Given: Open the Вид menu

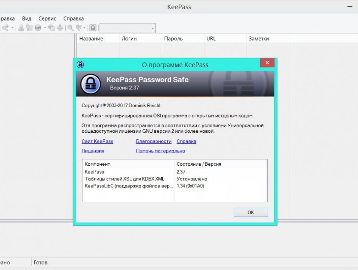Looking at the screenshot, I should [x=27, y=18].
